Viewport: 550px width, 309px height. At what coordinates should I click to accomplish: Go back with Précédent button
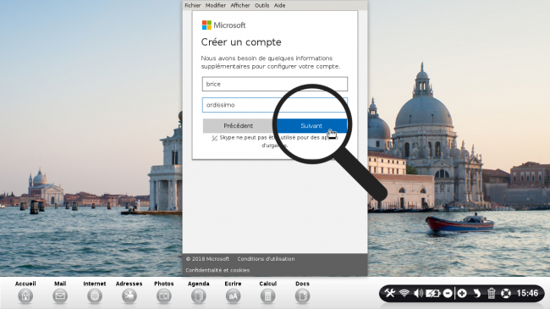(x=238, y=125)
